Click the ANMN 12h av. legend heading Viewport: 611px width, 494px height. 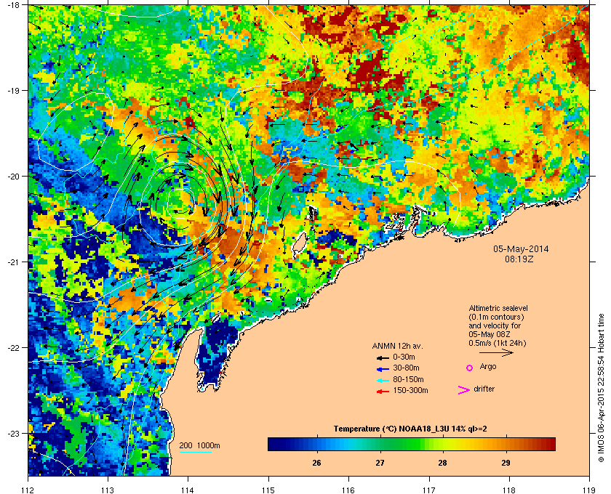click(x=397, y=346)
